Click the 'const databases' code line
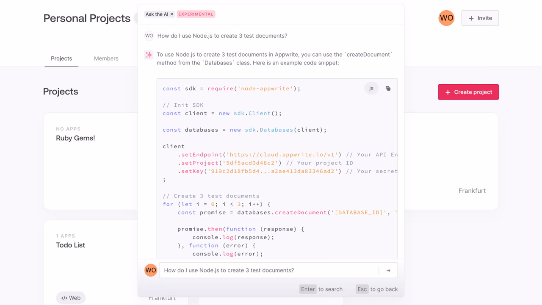The width and height of the screenshot is (542, 305). tap(244, 130)
